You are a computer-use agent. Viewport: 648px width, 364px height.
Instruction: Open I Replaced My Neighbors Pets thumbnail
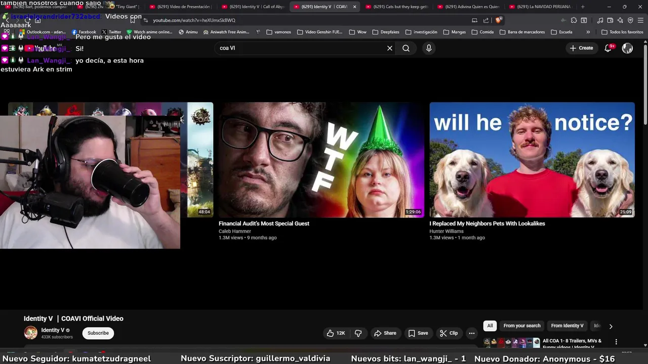tap(532, 160)
